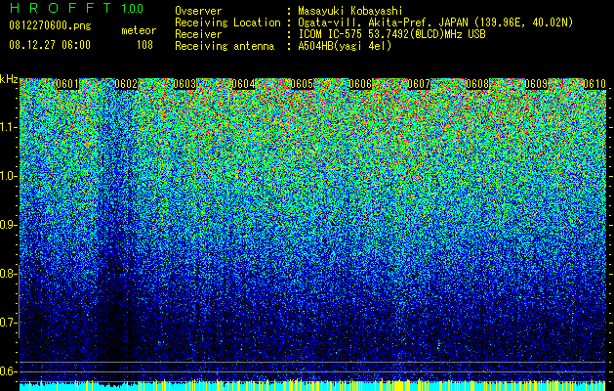Select the 0607 time marker
Screen dimensions: 614x391
pos(419,84)
